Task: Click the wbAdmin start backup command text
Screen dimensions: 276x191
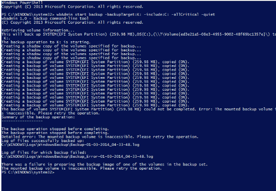Action: pos(136,14)
